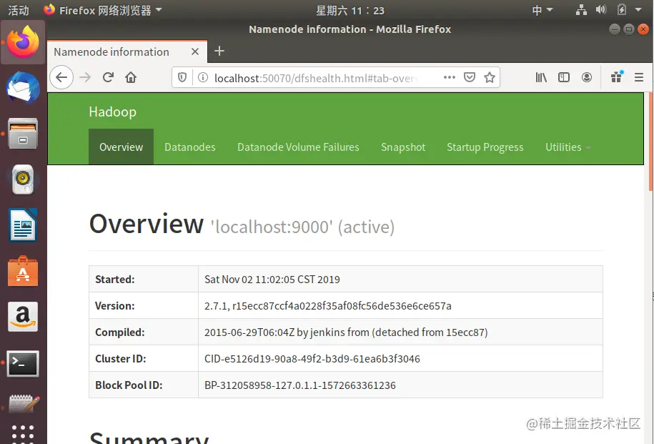The image size is (654, 444).
Task: Open a new browser tab
Action: [219, 51]
